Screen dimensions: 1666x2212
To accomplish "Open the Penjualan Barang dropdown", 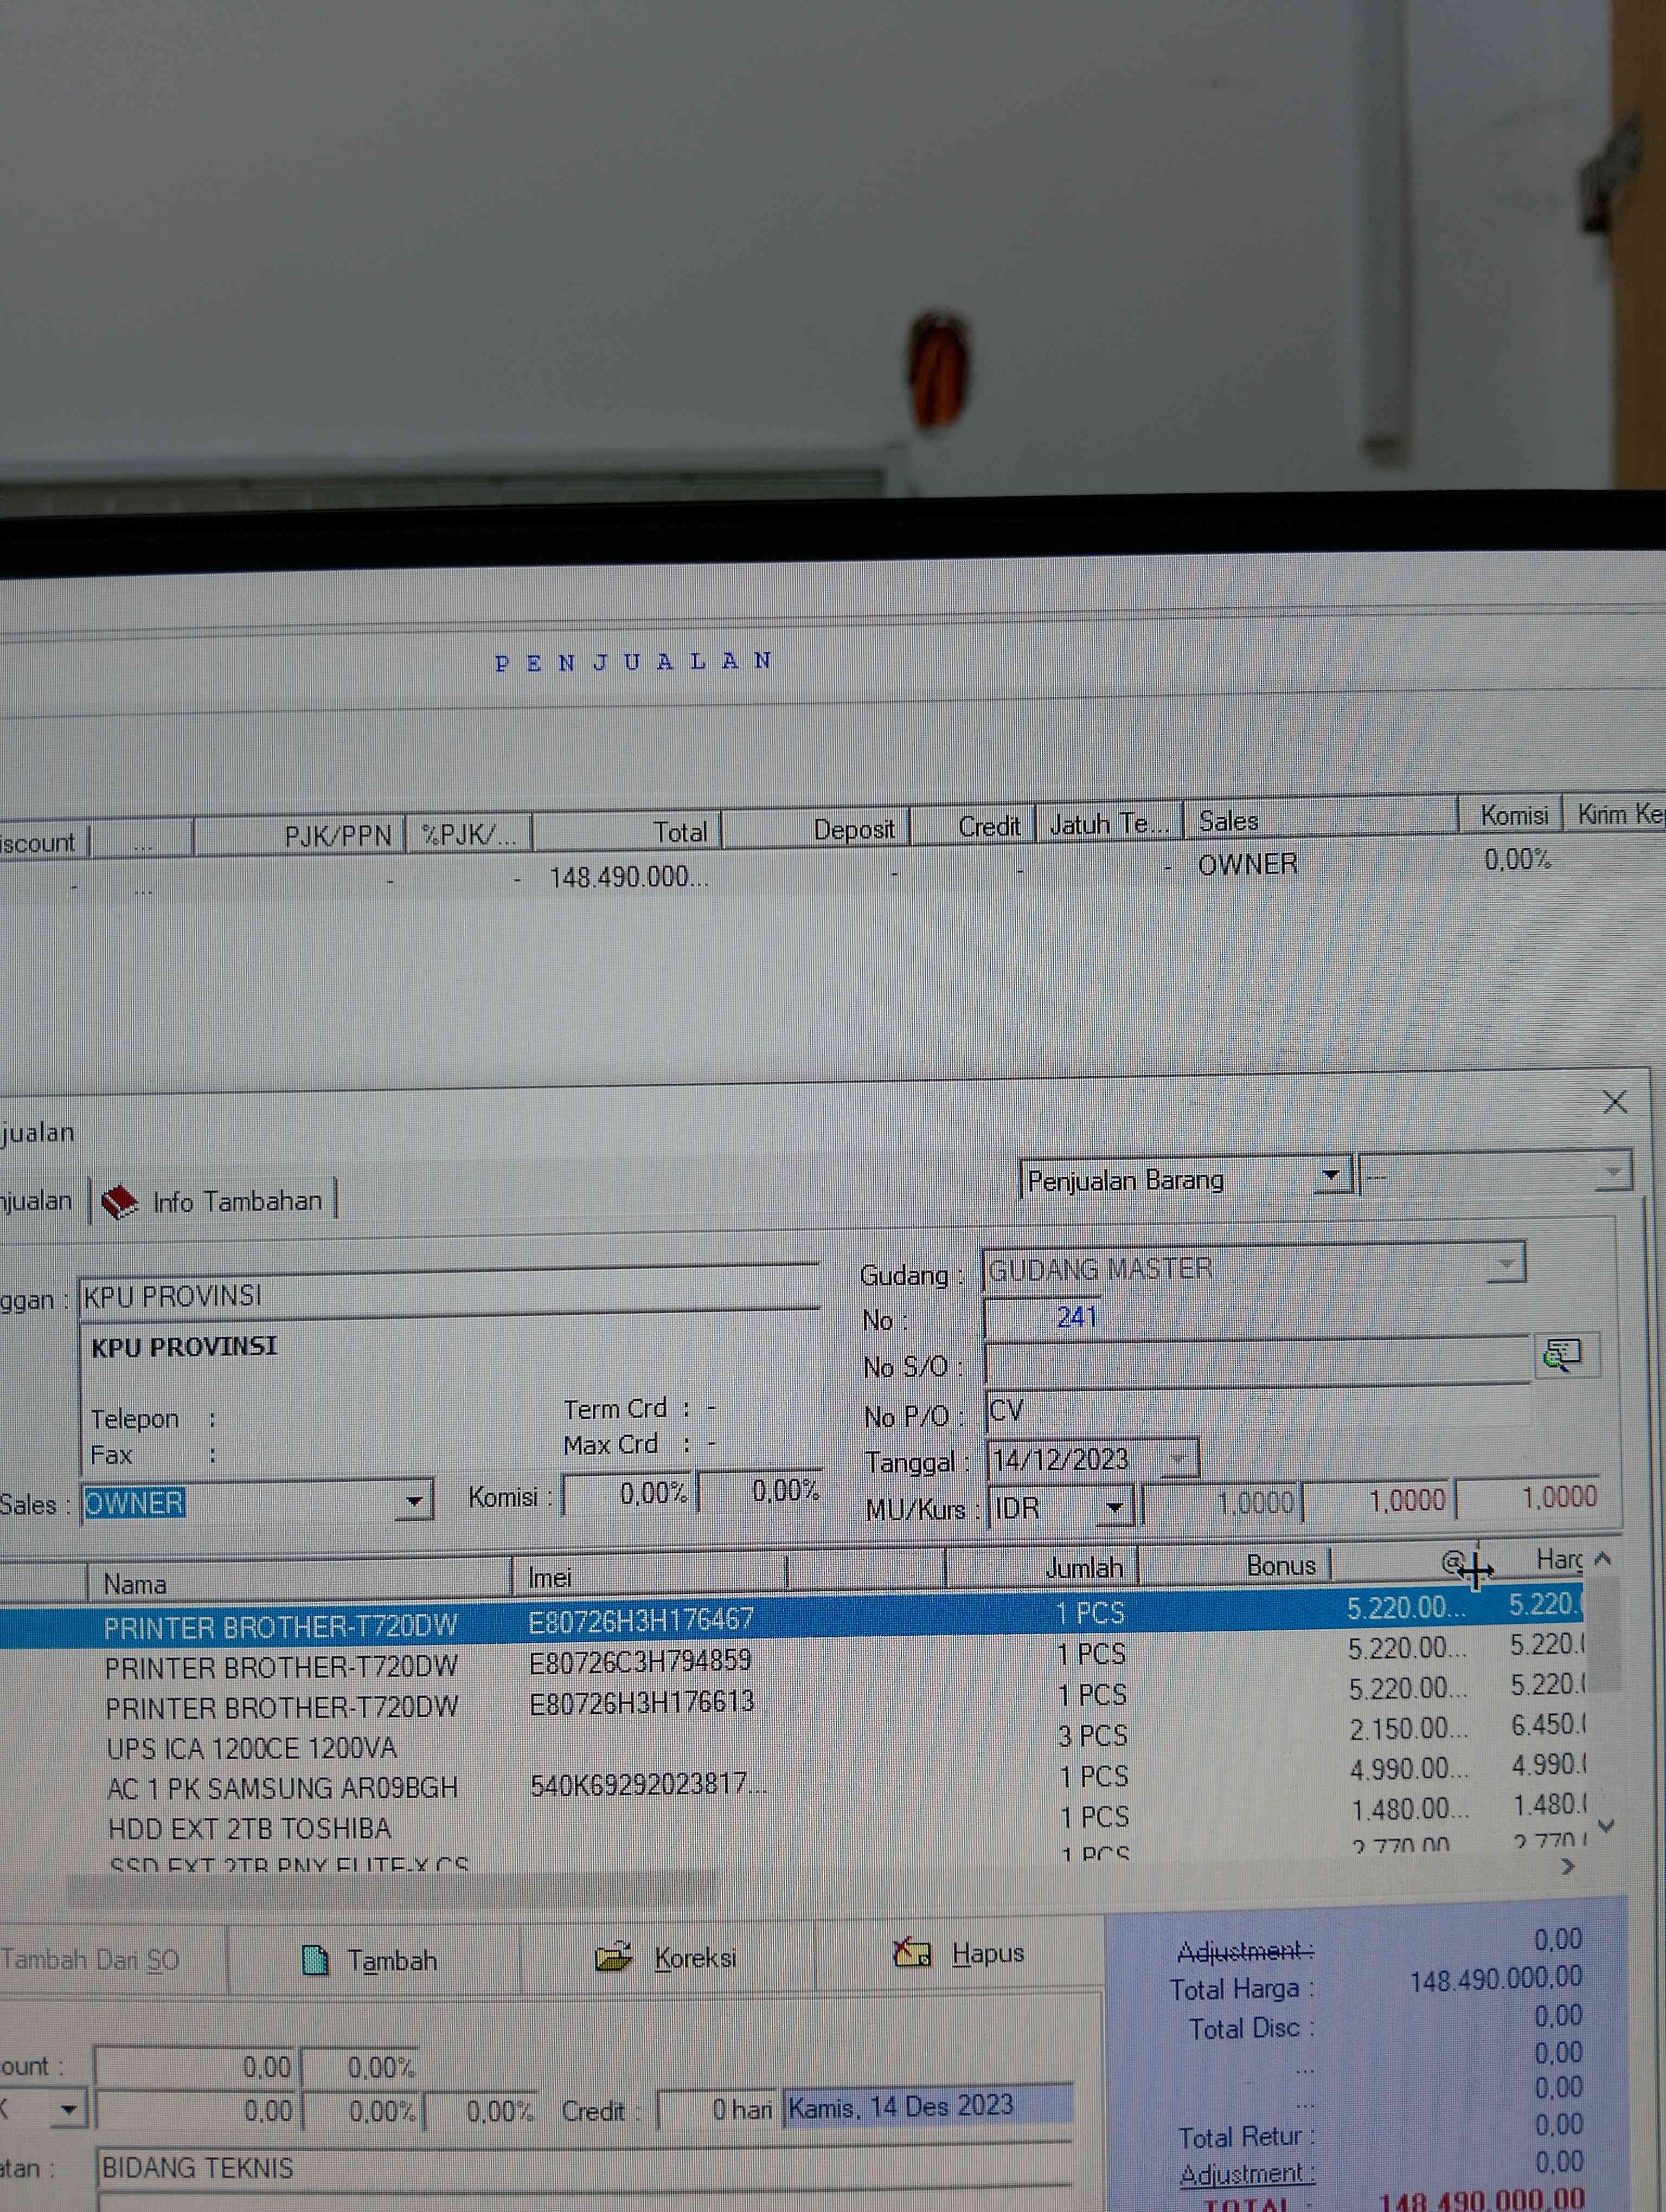I will pyautogui.click(x=1331, y=1175).
